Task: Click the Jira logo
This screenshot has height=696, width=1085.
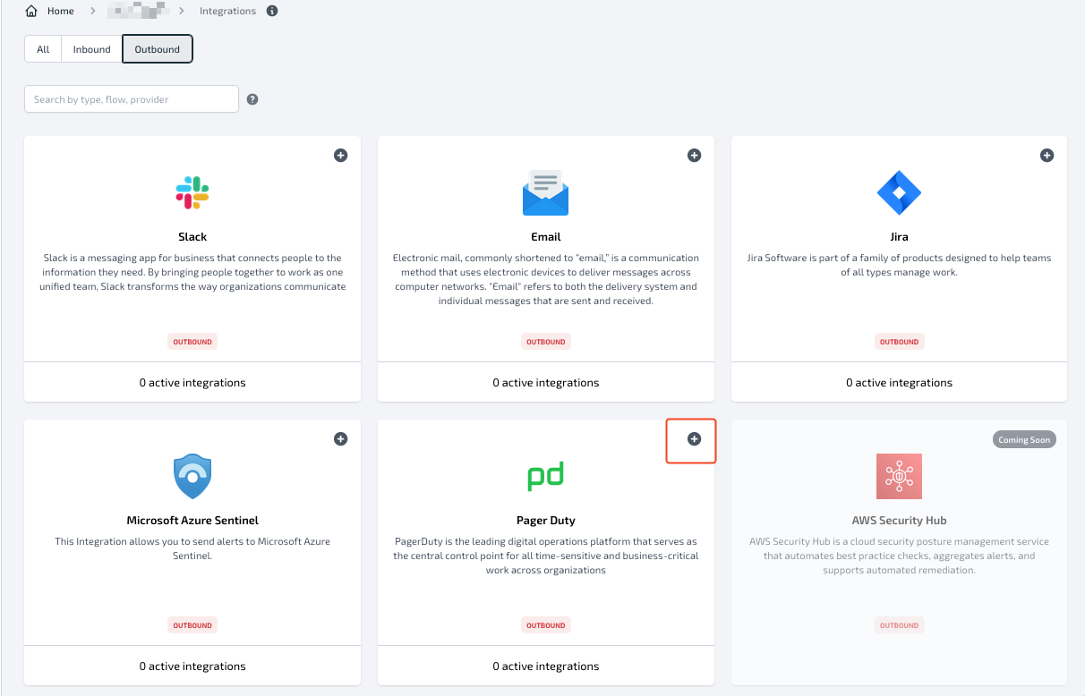Action: coord(899,192)
